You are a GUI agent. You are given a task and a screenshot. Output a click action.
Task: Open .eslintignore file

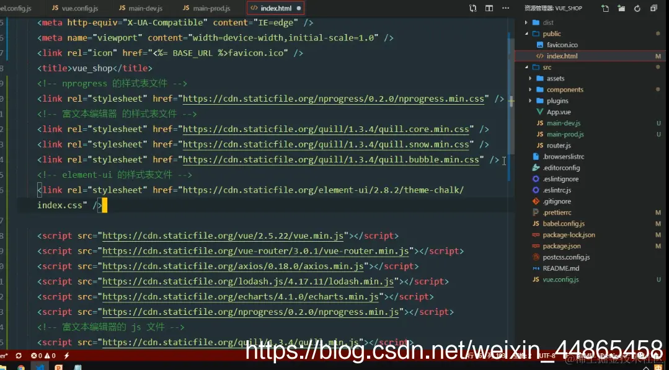(560, 179)
